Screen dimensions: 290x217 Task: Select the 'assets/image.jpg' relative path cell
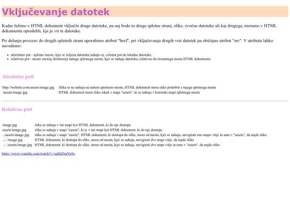pos(15,130)
